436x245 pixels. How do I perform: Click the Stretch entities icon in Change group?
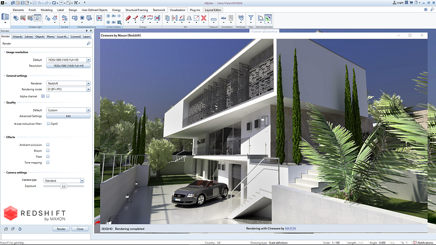(x=157, y=18)
